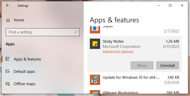
Task: Go back using the Settings back arrow
Action: pyautogui.click(x=8, y=5)
